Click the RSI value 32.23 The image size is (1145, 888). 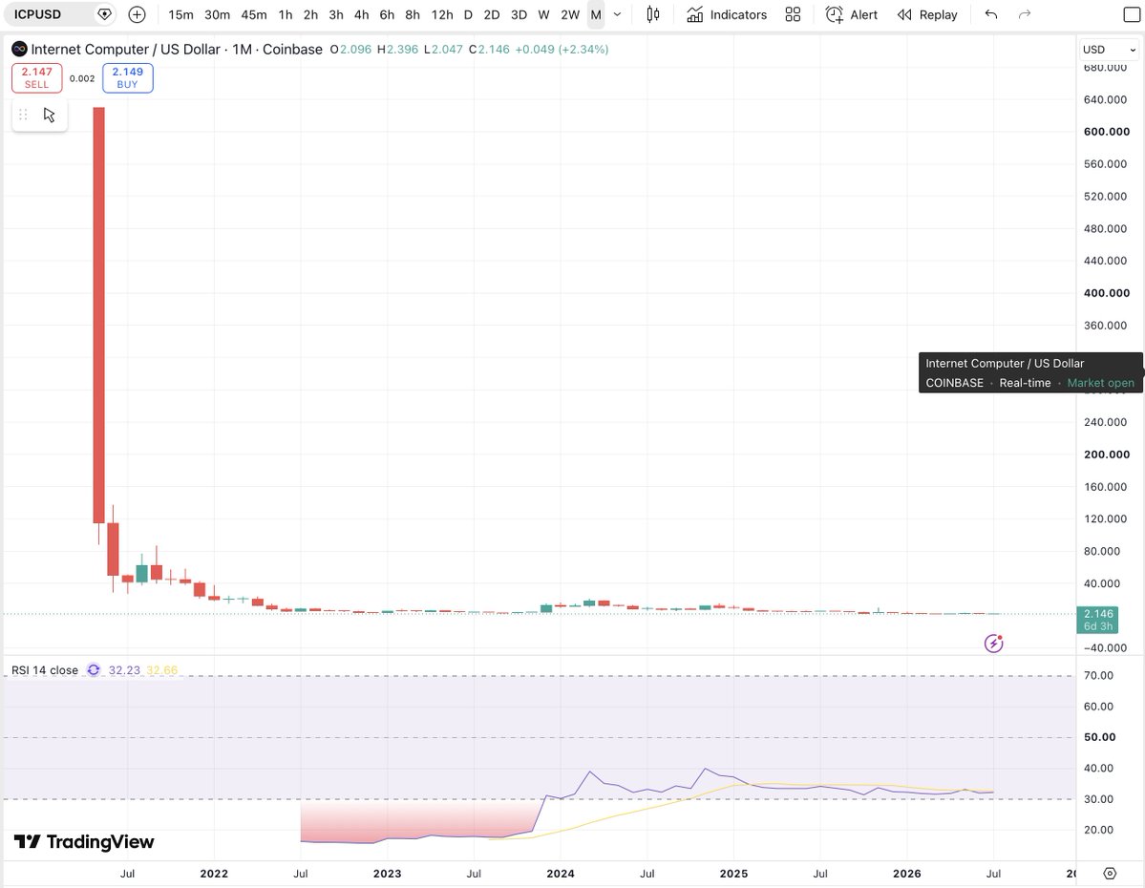(x=124, y=669)
